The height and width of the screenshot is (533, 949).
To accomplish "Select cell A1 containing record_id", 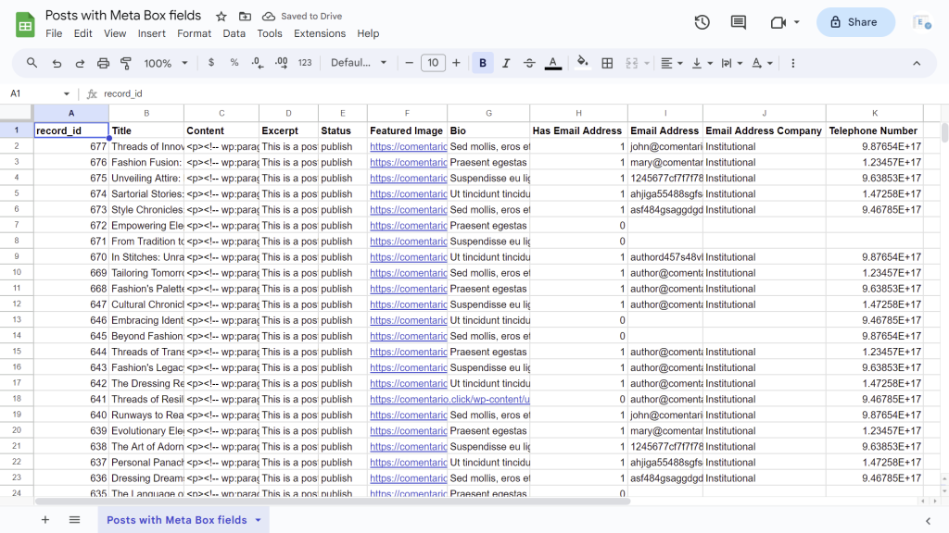I will tap(70, 130).
